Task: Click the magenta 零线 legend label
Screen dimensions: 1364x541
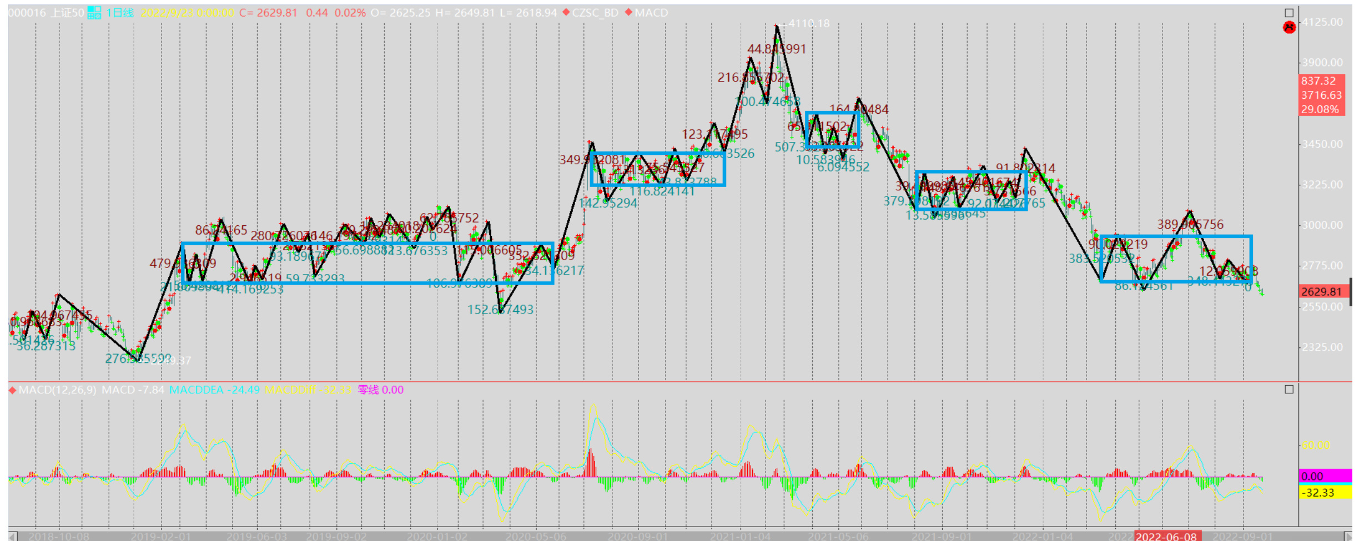Action: [x=368, y=390]
